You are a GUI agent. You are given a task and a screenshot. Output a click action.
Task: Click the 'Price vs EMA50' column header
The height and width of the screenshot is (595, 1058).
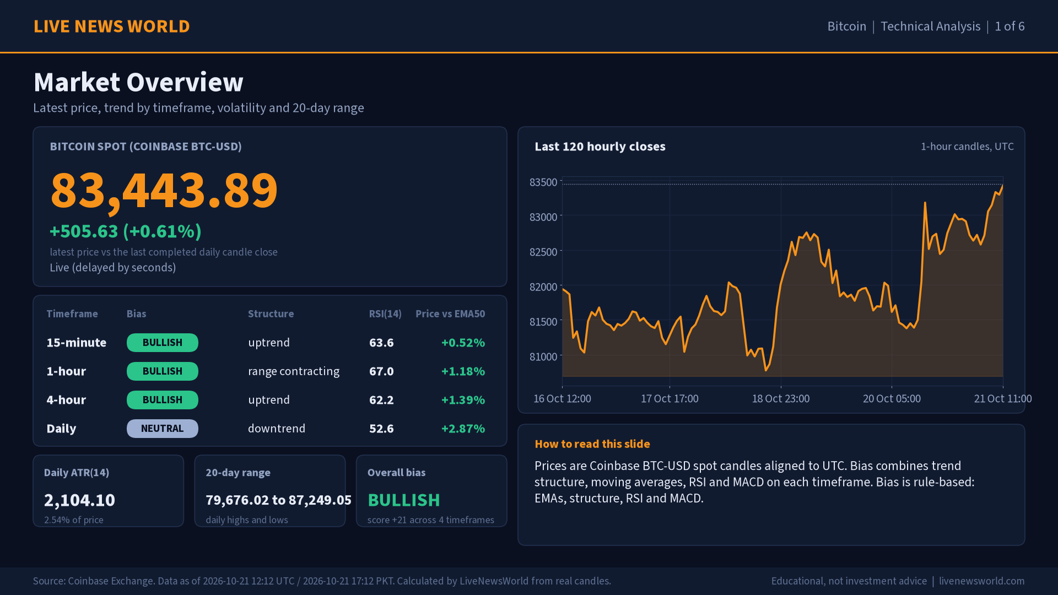[450, 314]
